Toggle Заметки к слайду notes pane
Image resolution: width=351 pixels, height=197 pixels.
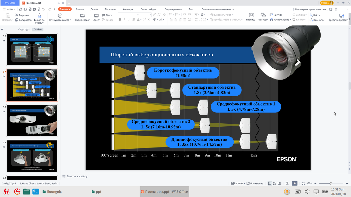(75, 176)
